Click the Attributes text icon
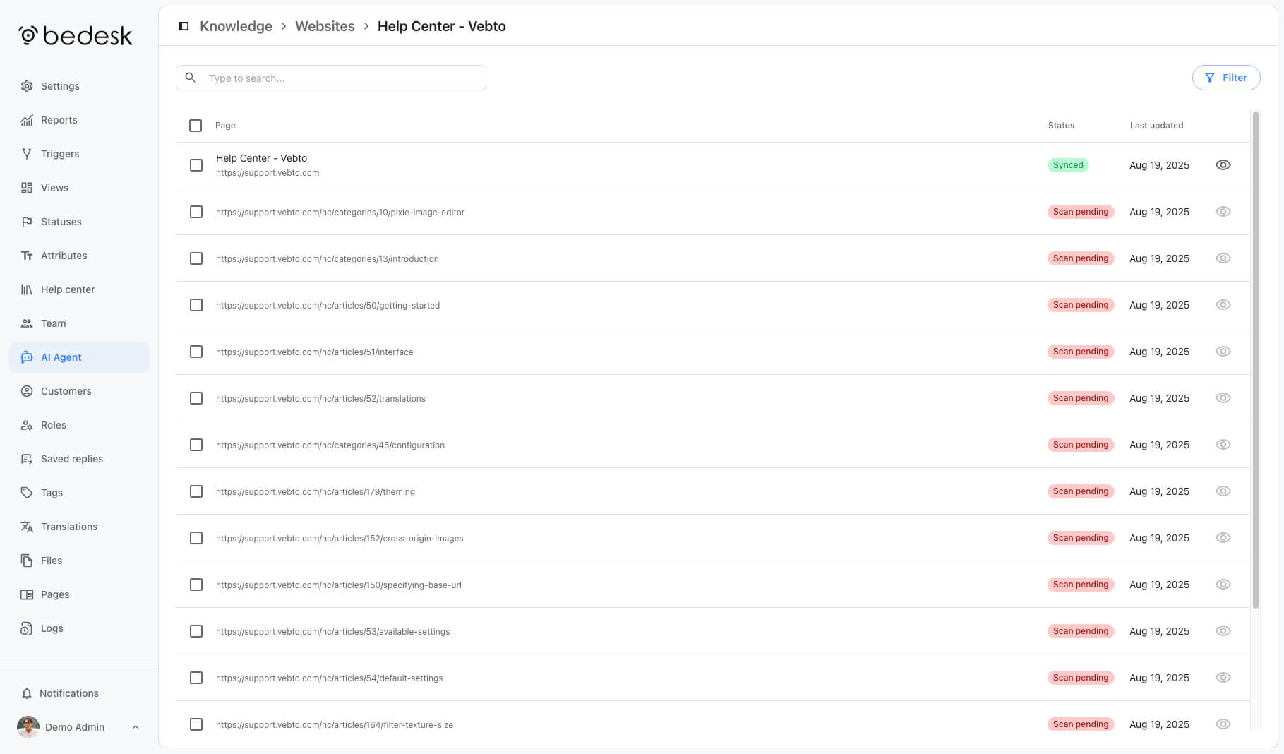1284x754 pixels. 27,256
